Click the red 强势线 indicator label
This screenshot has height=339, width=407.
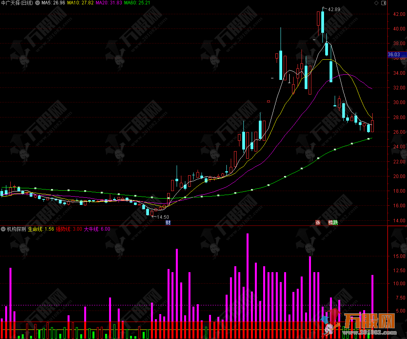click(69, 229)
